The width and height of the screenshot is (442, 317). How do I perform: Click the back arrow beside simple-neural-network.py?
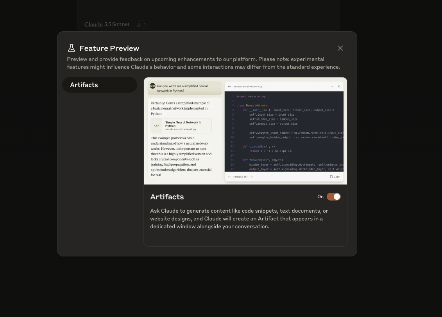coord(229,86)
